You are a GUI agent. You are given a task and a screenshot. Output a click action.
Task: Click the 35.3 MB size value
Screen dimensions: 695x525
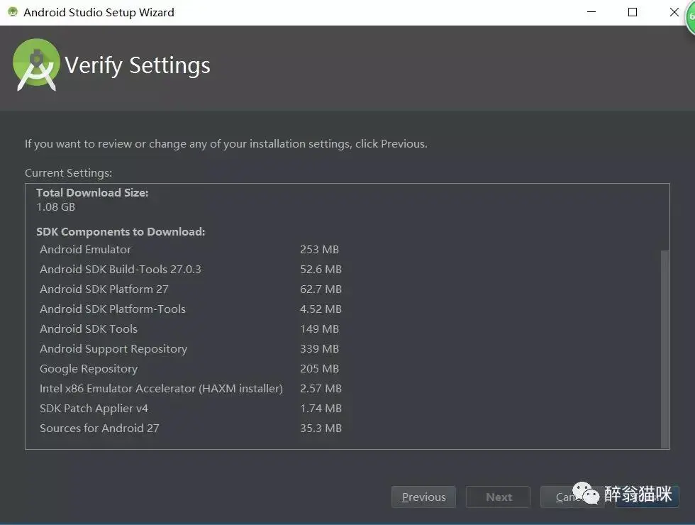tap(321, 429)
